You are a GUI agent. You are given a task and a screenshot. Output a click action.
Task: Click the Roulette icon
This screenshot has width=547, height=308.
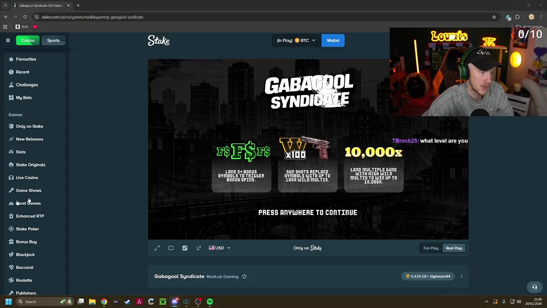click(11, 280)
